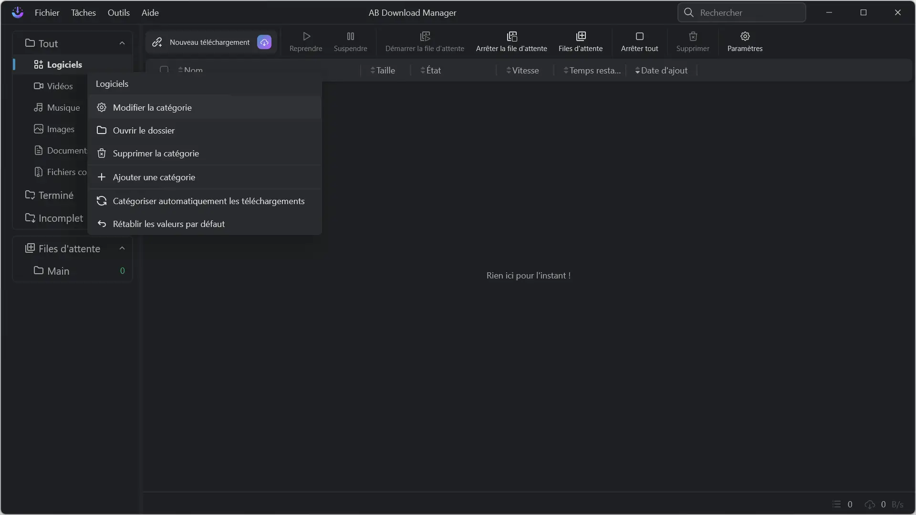
Task: Click Démarrer la file d'attente icon
Action: click(425, 36)
